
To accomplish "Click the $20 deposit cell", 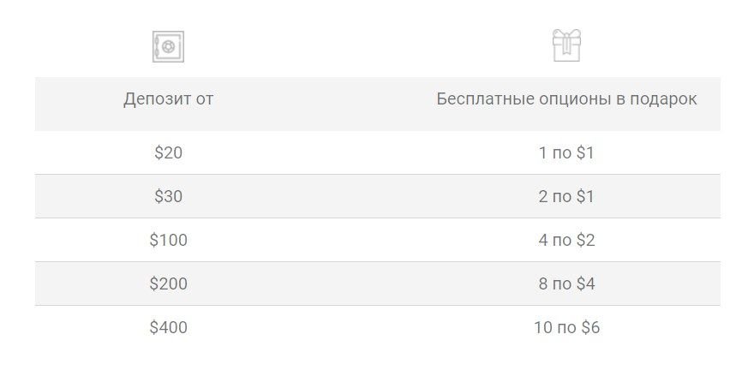I will point(168,153).
